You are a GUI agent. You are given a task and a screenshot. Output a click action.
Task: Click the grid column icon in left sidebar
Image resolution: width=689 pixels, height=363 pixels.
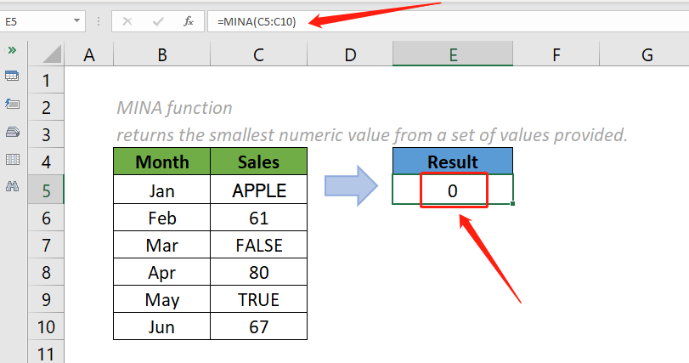point(13,159)
